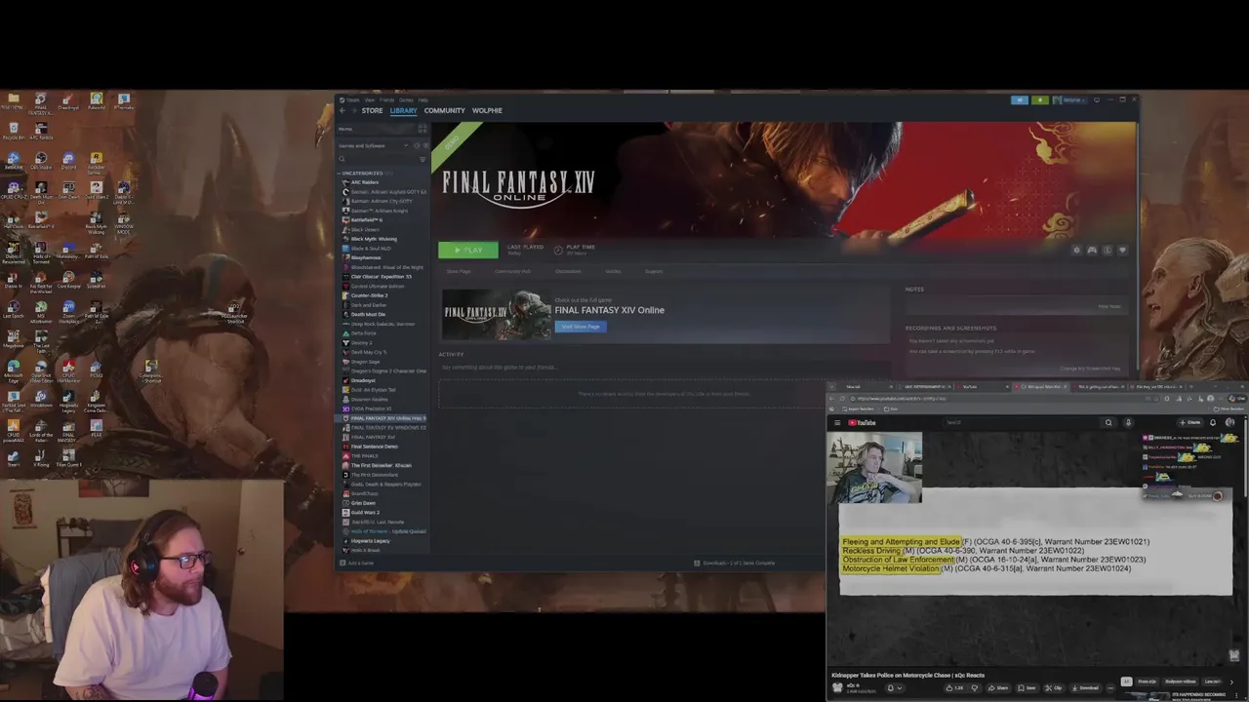Select ARC Raiders in library list
The image size is (1249, 702).
[365, 182]
